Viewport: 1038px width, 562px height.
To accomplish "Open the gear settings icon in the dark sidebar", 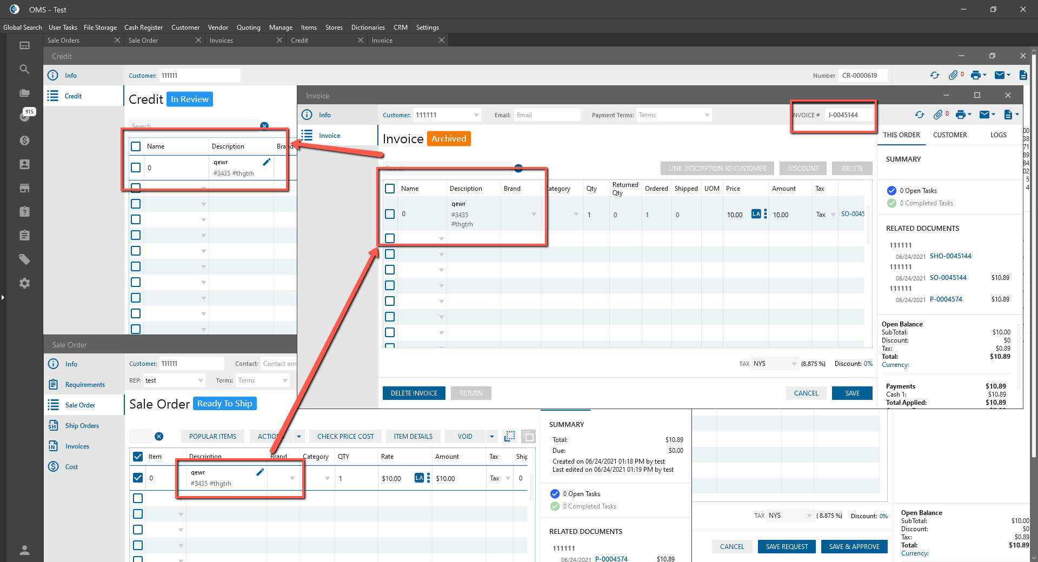I will (x=24, y=283).
